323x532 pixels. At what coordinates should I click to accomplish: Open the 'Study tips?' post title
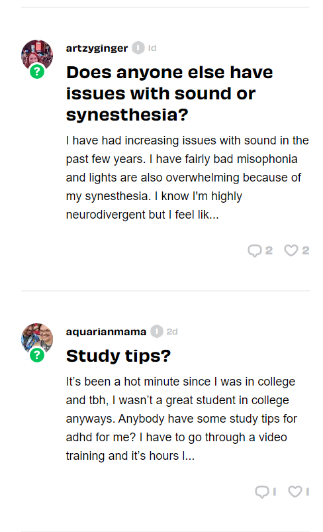tap(118, 356)
